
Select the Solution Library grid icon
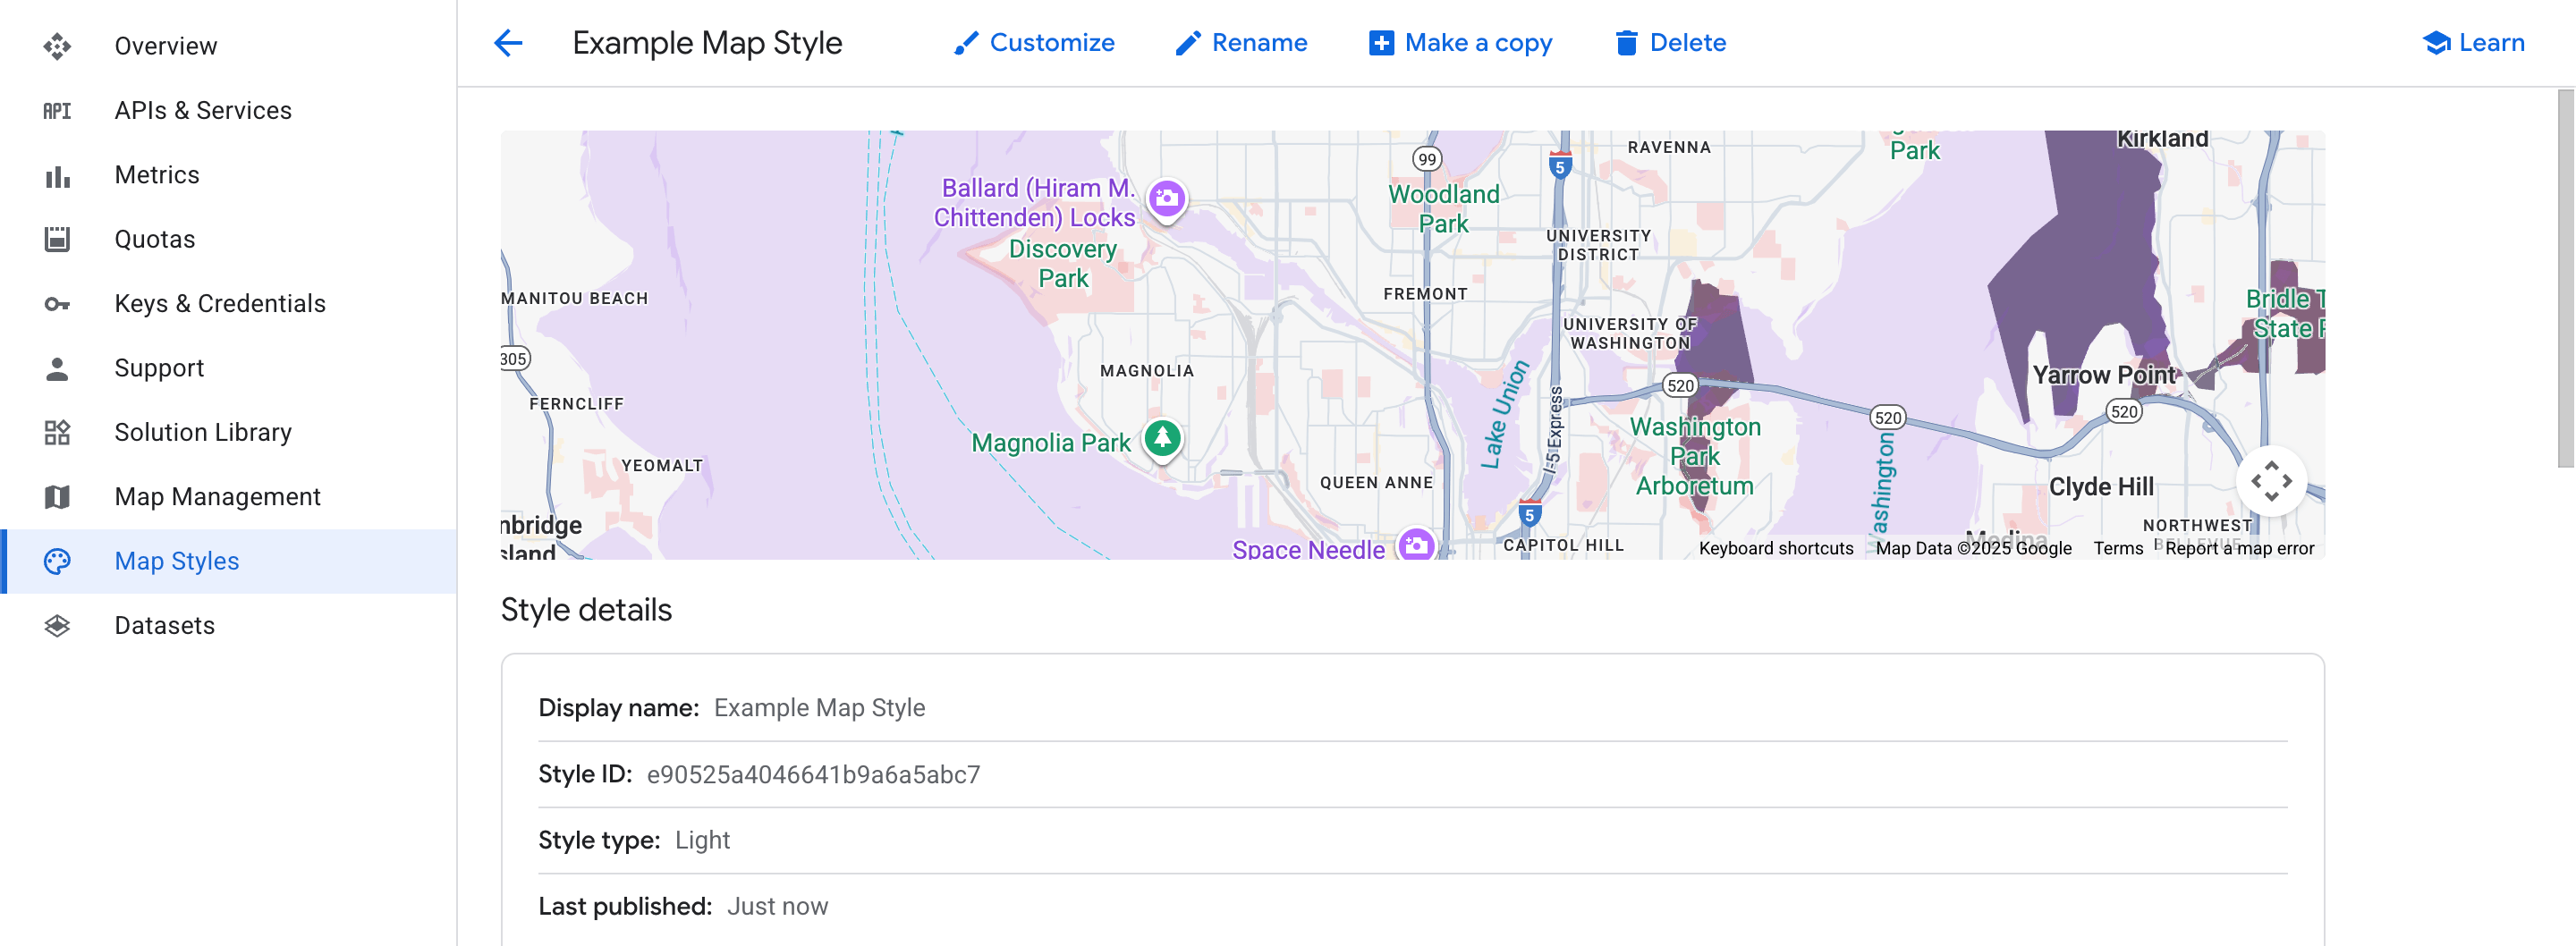57,432
